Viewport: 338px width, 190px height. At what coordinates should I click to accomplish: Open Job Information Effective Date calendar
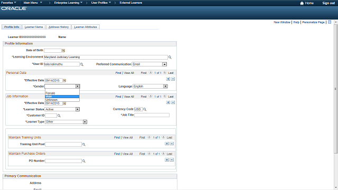click(x=64, y=103)
